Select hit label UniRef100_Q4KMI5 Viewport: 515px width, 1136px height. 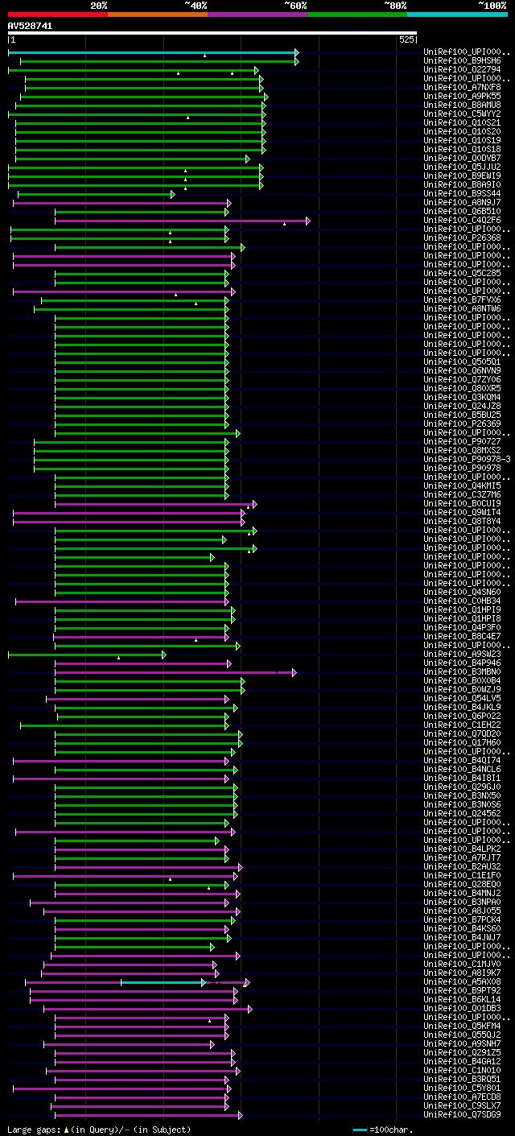point(462,485)
